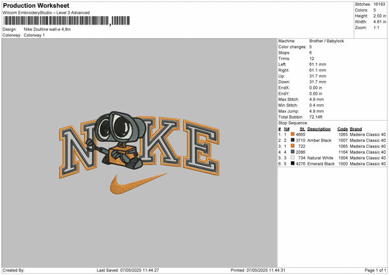Click the 'Up' extent value 31.7 mm
The width and height of the screenshot is (389, 275).
[318, 76]
